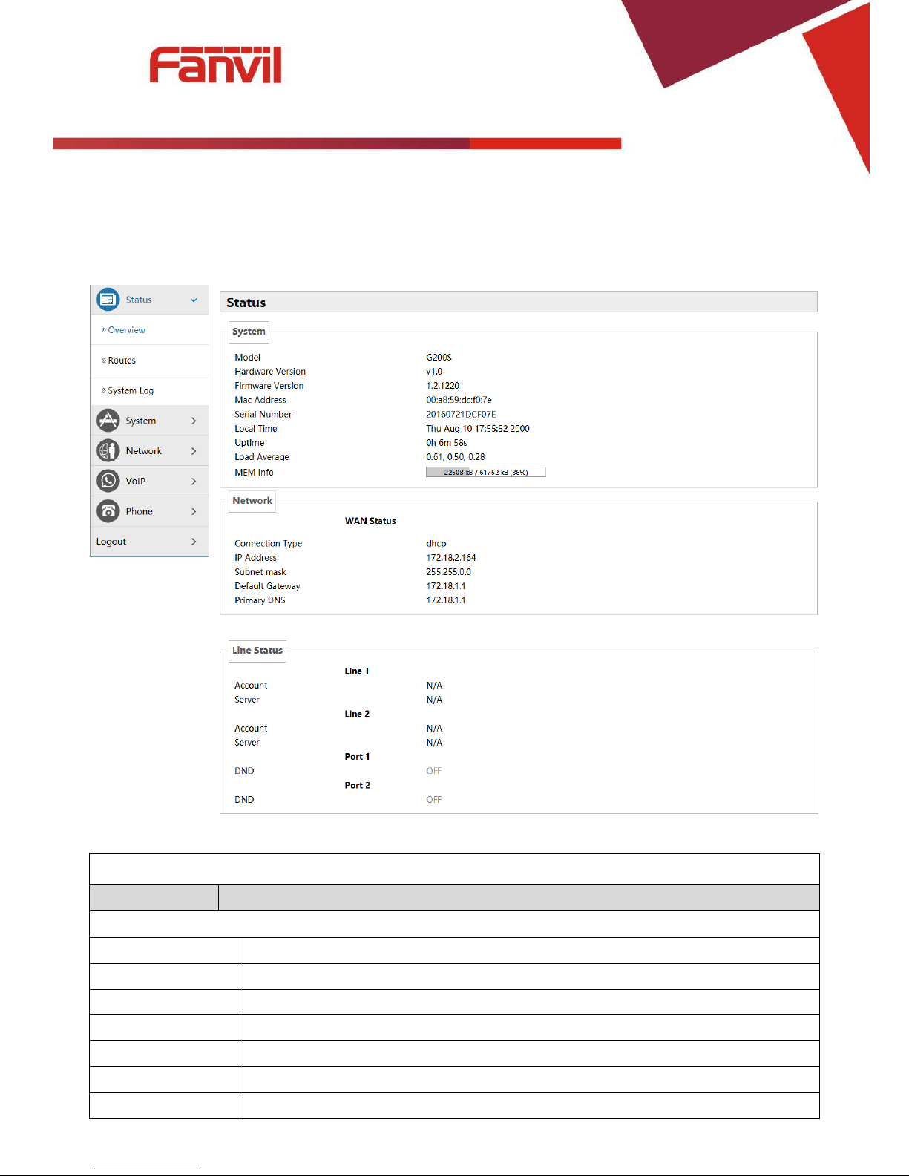Click the Port 2 DND OFF status
909x1176 pixels.
[x=434, y=800]
